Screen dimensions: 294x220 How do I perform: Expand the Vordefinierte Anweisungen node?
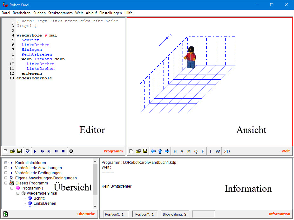point(6,168)
